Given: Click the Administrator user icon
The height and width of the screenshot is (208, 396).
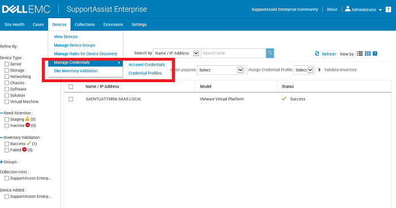Looking at the screenshot, I should coord(348,9).
